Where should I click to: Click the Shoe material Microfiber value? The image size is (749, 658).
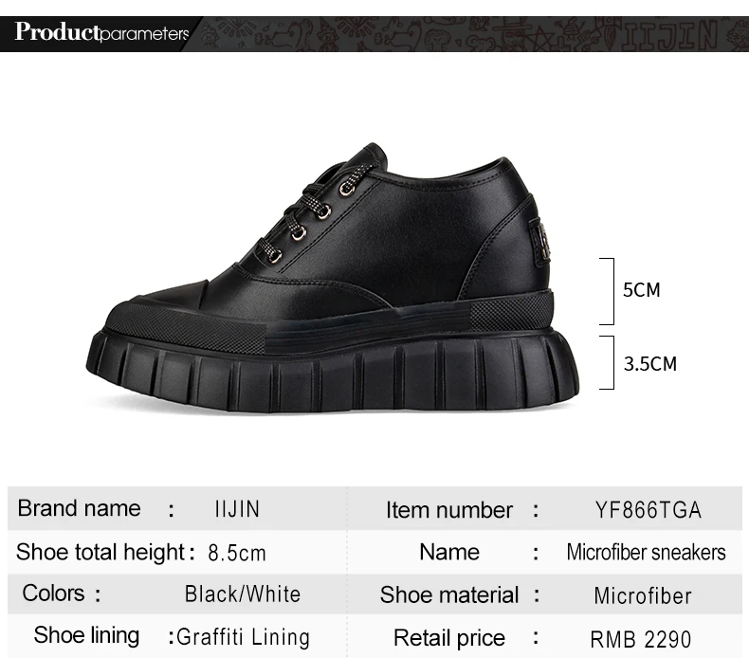(643, 595)
